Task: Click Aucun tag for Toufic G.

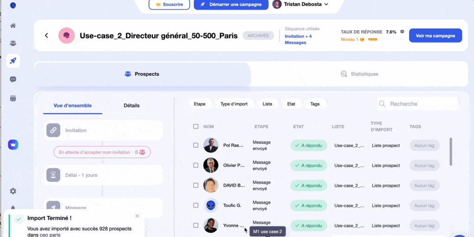Action: 424,205
